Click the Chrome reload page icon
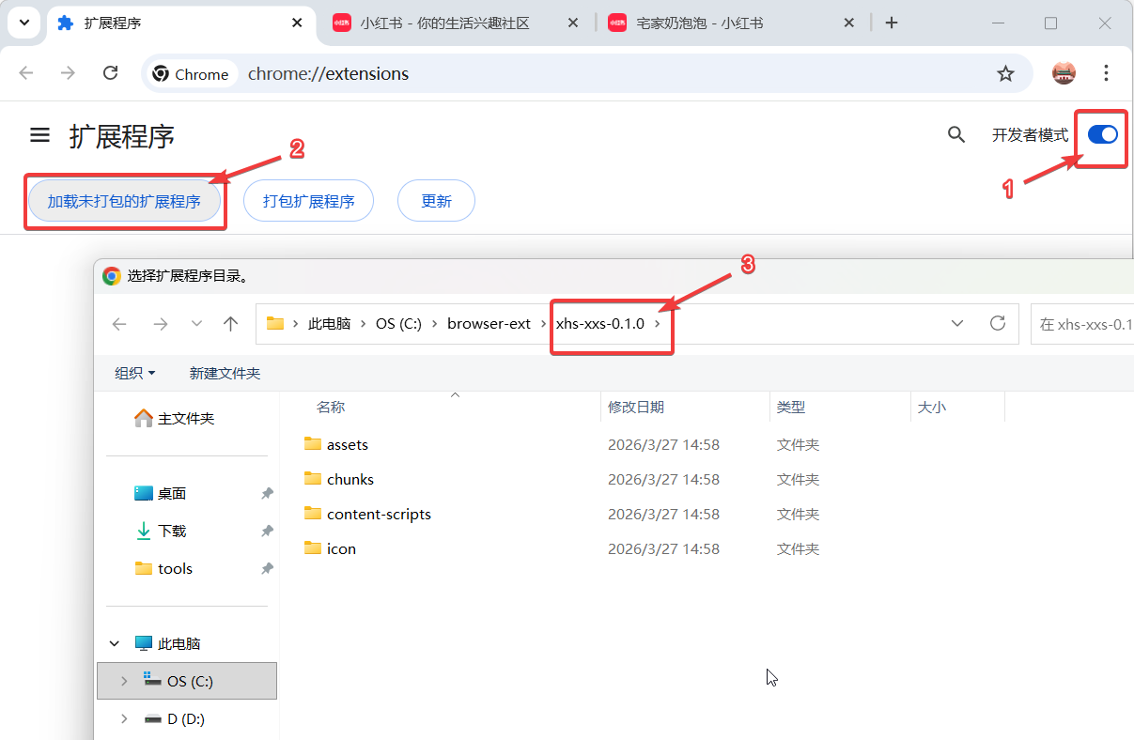 click(x=110, y=73)
